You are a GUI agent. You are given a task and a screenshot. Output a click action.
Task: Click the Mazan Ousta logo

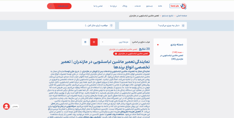(x=178, y=6)
